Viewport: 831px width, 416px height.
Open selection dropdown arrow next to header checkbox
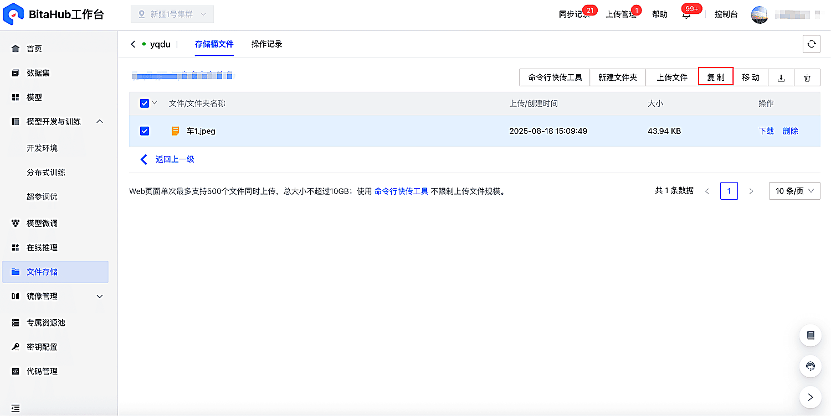click(x=155, y=102)
